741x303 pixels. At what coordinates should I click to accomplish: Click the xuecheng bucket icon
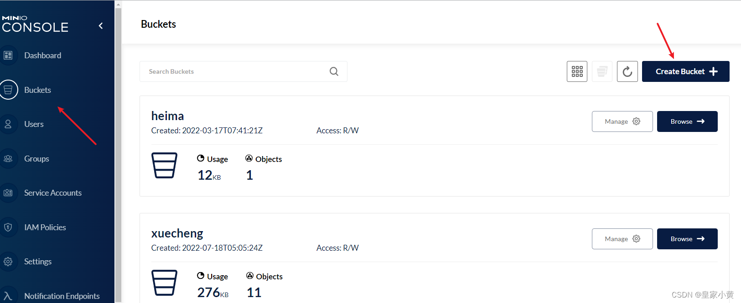tap(164, 283)
